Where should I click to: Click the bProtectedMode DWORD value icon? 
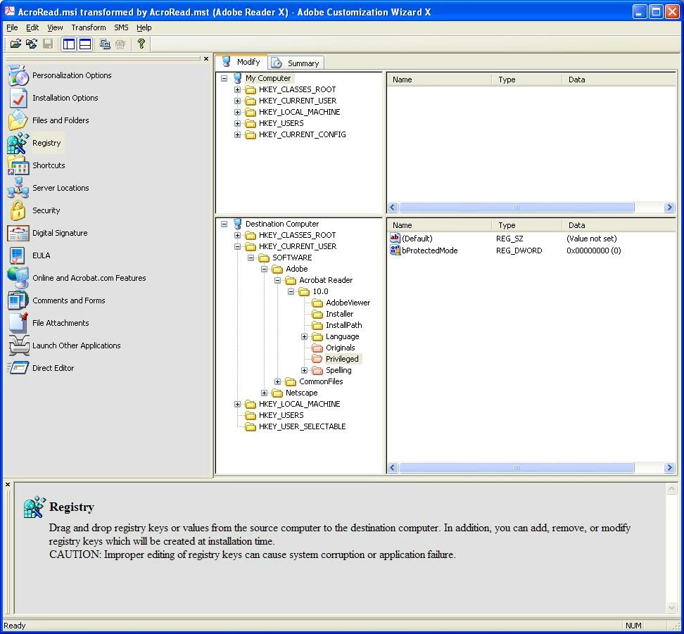(x=395, y=250)
